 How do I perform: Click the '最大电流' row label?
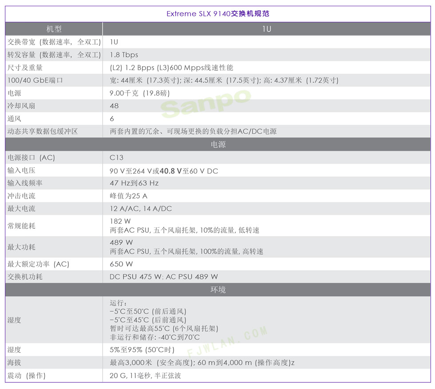click(21, 208)
